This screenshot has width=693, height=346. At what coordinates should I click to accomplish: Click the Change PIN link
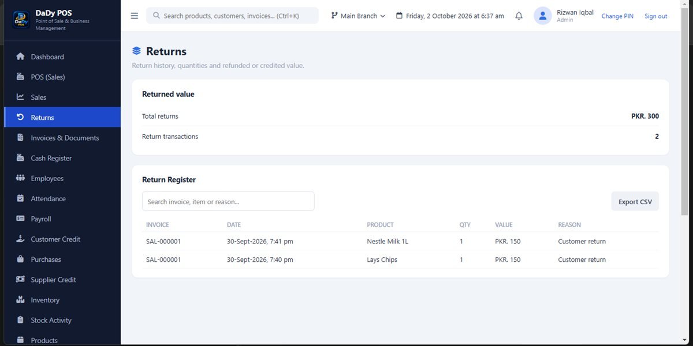(617, 16)
